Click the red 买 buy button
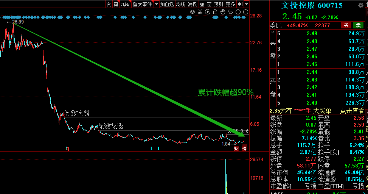 346,25
